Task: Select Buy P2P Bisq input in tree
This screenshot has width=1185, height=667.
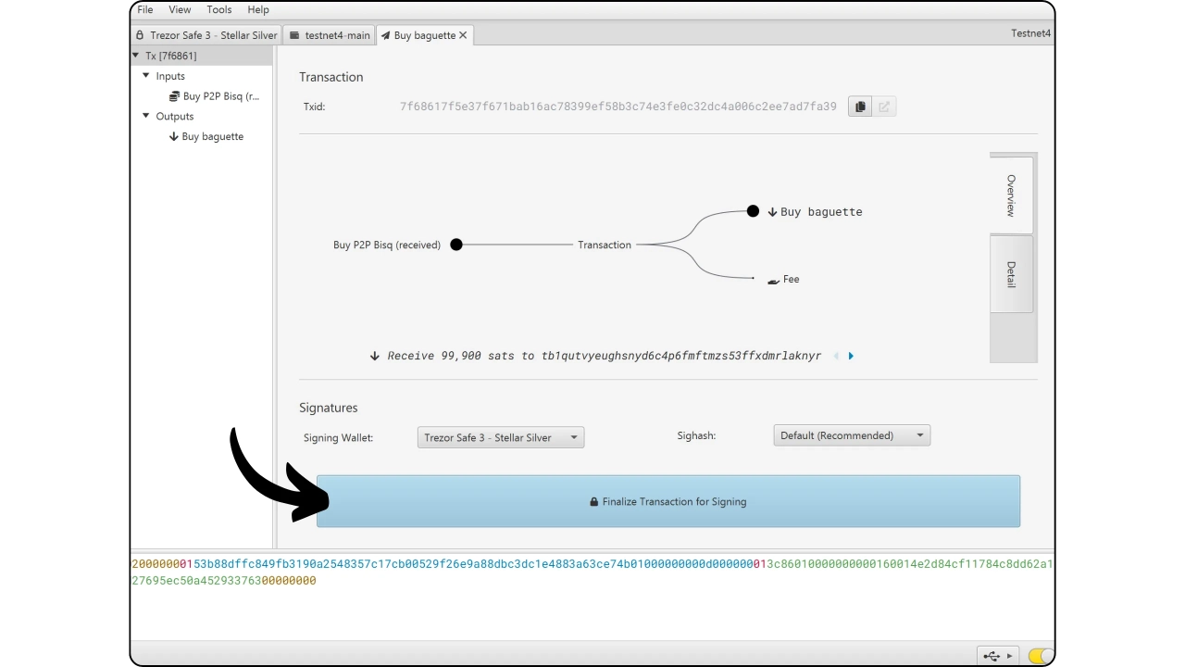Action: pyautogui.click(x=220, y=96)
